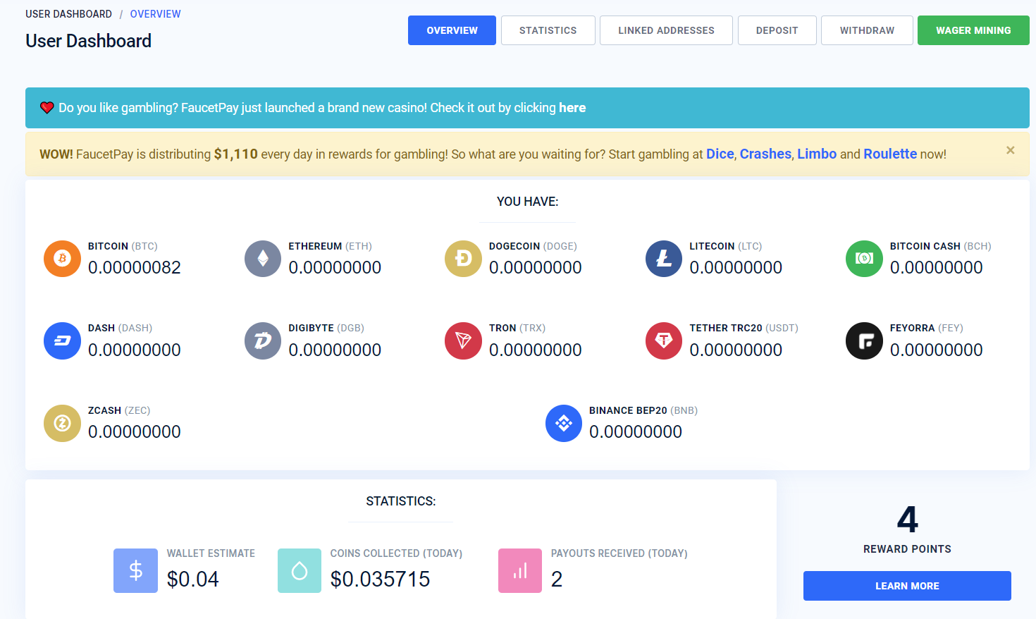
Task: Click the black Feyorra icon
Action: [x=864, y=341]
